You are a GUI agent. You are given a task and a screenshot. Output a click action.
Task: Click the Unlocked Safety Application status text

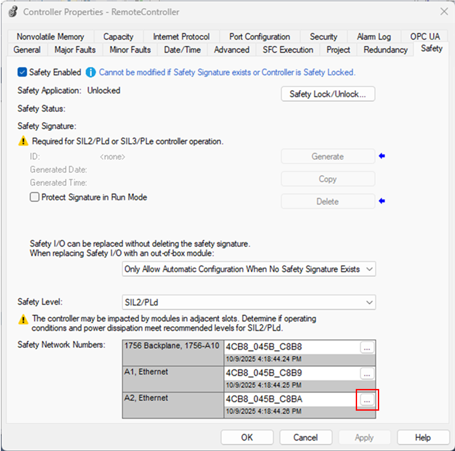pyautogui.click(x=104, y=90)
